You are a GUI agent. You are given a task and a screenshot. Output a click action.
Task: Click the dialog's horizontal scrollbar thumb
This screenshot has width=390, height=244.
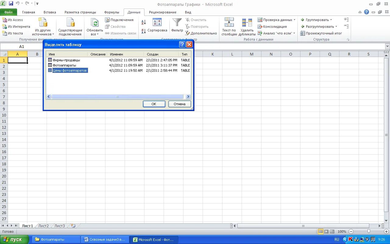tap(117, 97)
